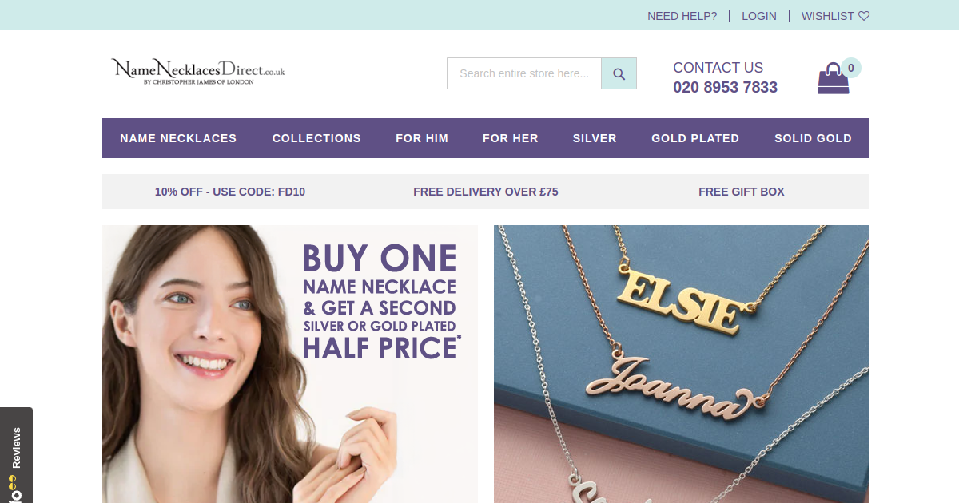This screenshot has height=503, width=959.
Task: Click the Wishlist link text
Action: click(x=828, y=16)
